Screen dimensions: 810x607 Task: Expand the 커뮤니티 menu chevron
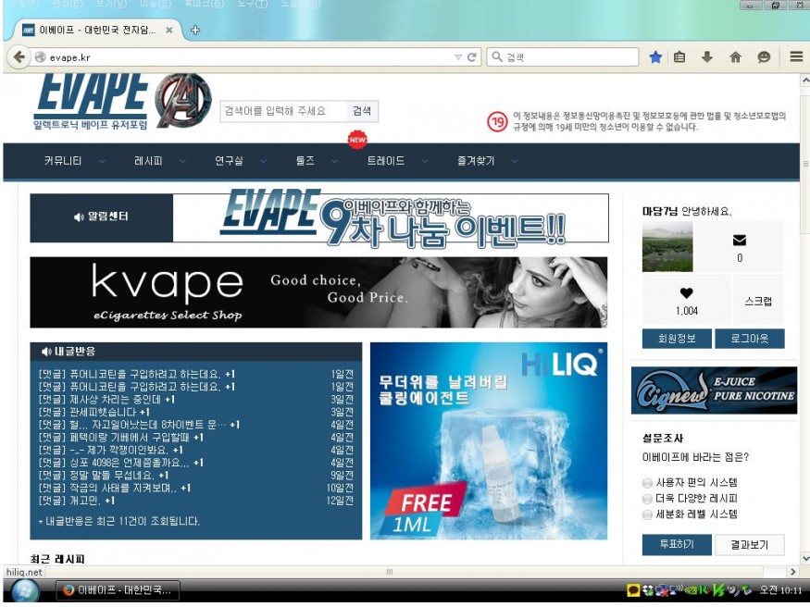(102, 161)
